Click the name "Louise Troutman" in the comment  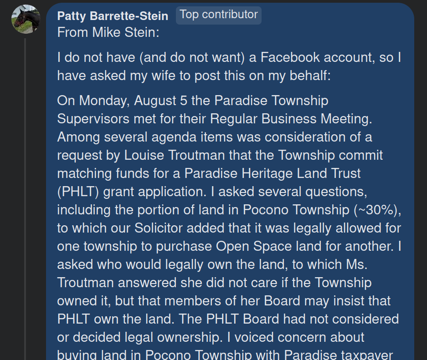[175, 155]
